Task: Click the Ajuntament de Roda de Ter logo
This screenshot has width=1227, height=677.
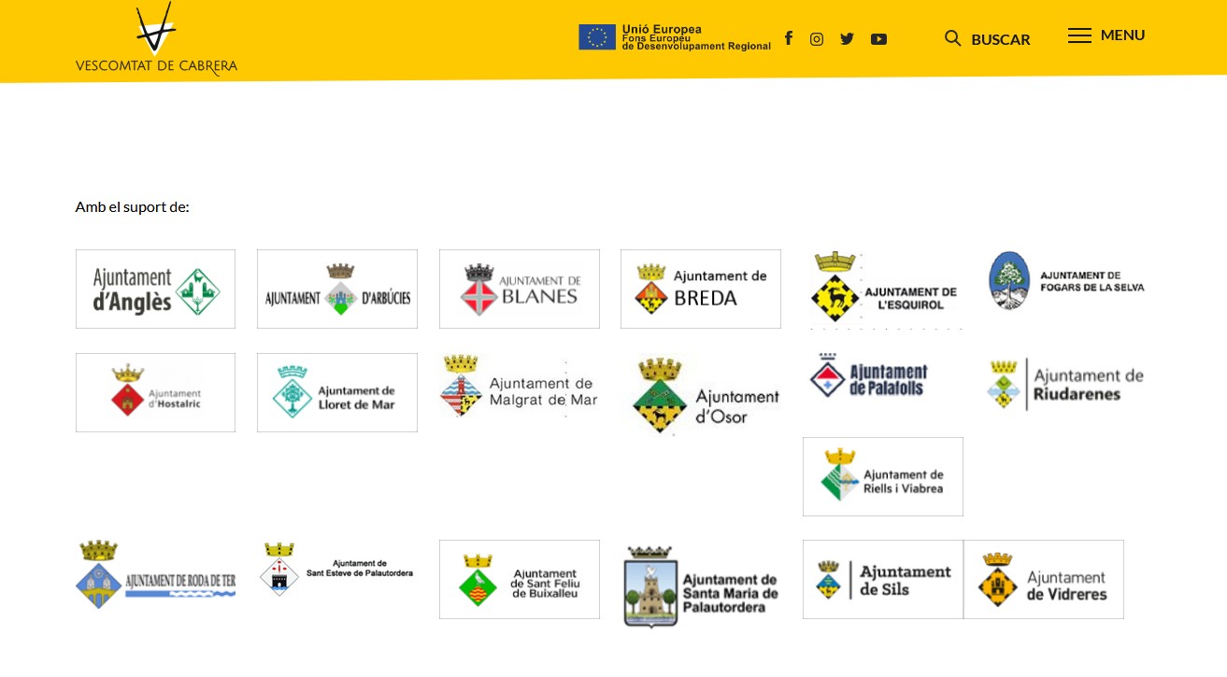Action: [x=155, y=574]
